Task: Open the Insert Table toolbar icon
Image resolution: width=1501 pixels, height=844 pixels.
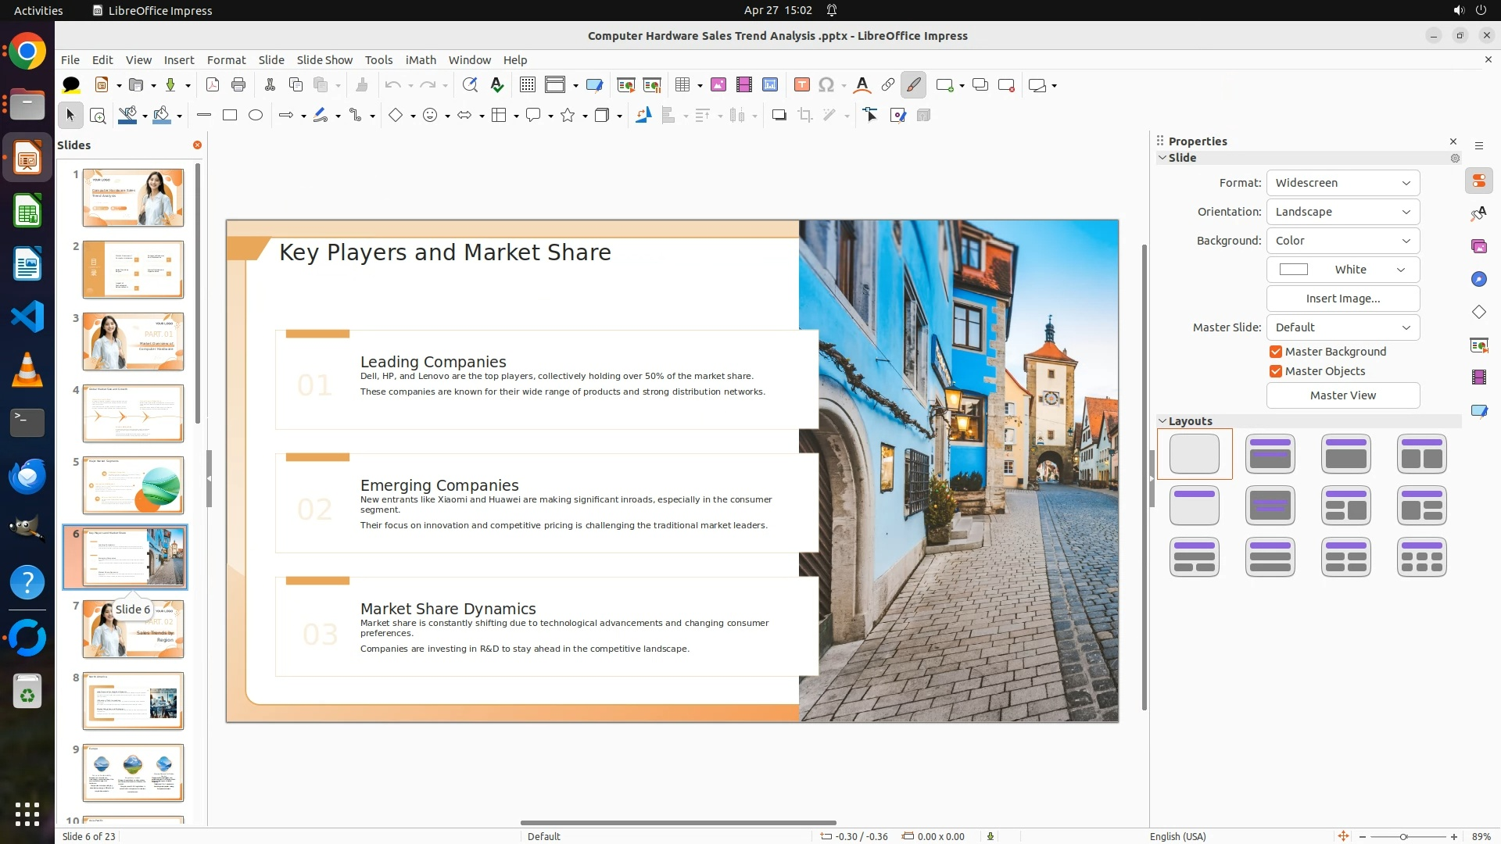Action: (682, 85)
